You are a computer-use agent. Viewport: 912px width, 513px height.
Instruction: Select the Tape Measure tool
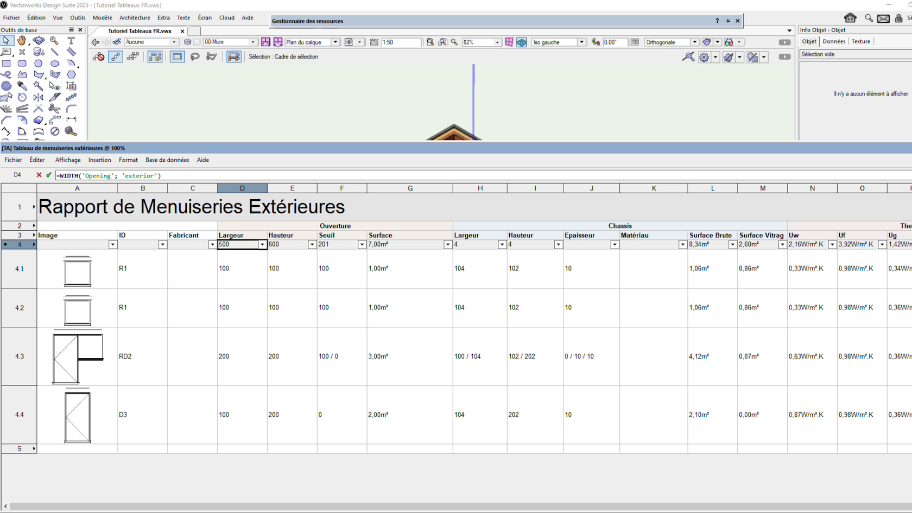click(x=71, y=131)
